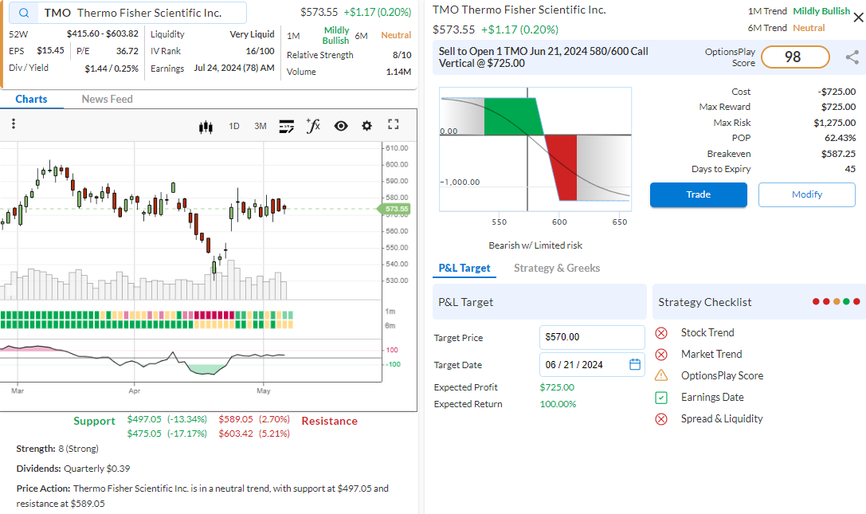Image resolution: width=866 pixels, height=514 pixels.
Task: Click the Cost value -$725.00
Action: click(837, 92)
